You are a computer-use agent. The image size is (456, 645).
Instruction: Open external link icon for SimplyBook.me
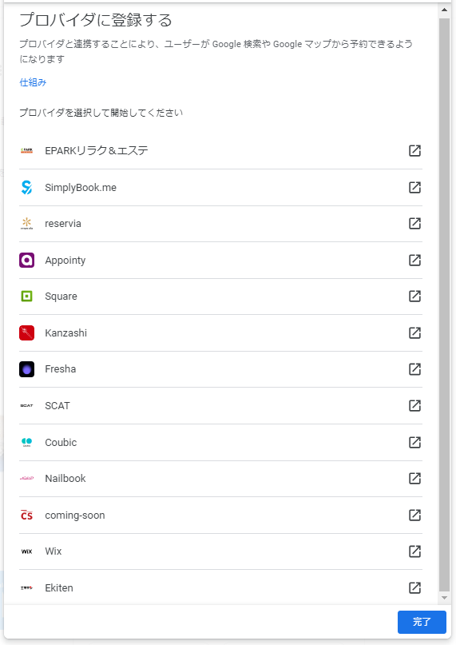click(414, 187)
